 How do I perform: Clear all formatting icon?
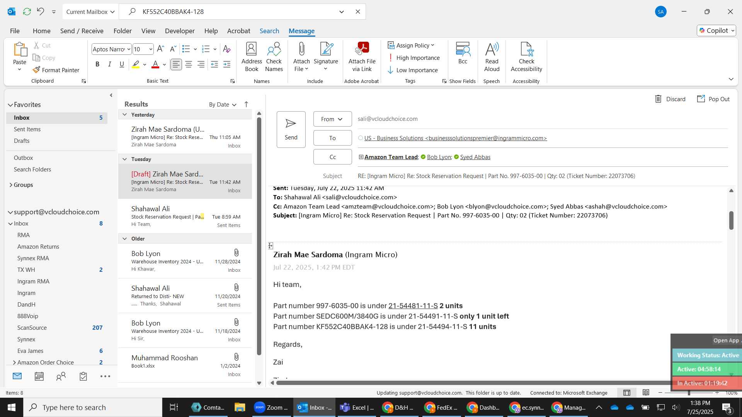coord(227,49)
